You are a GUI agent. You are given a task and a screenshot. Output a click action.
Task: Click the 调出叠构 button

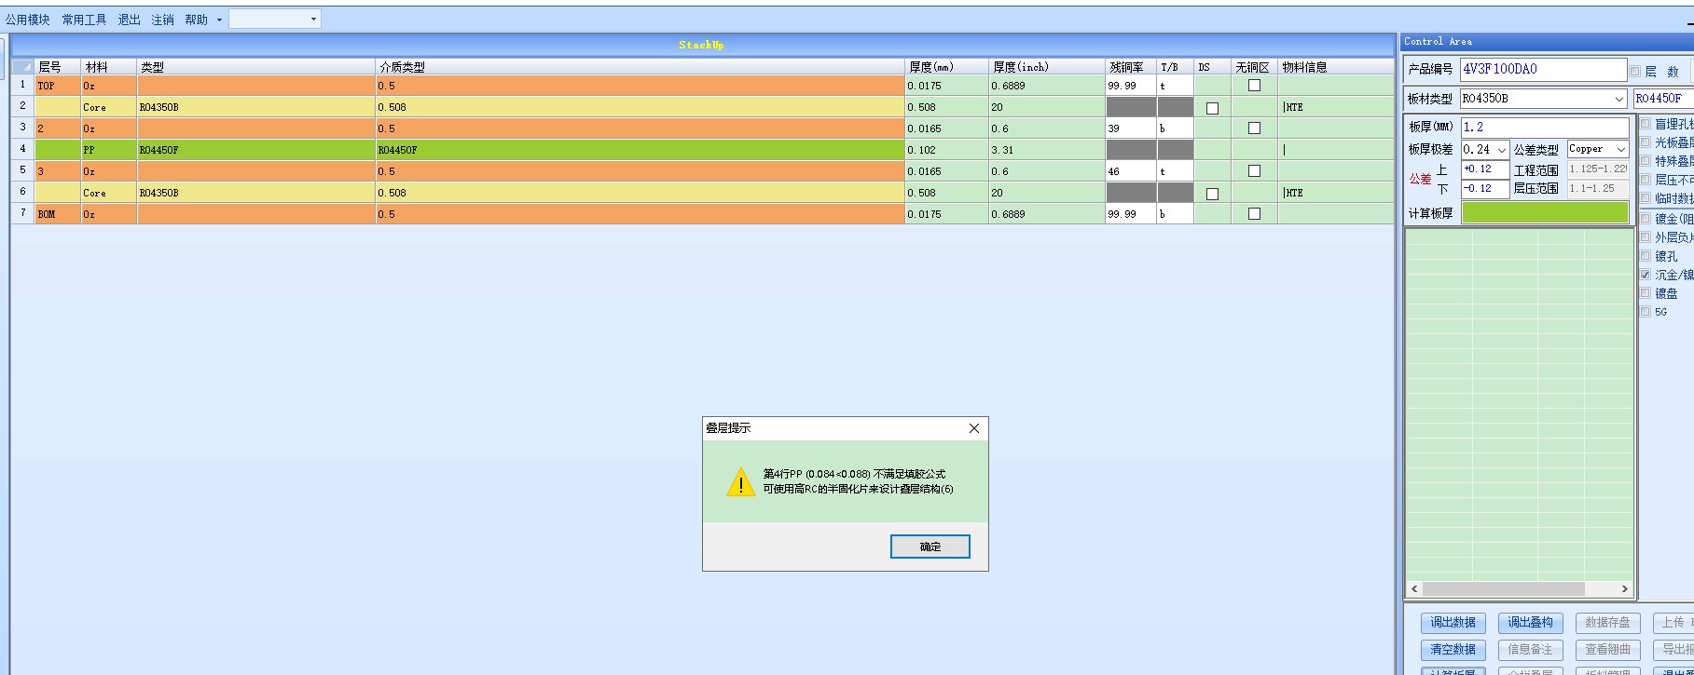1530,623
